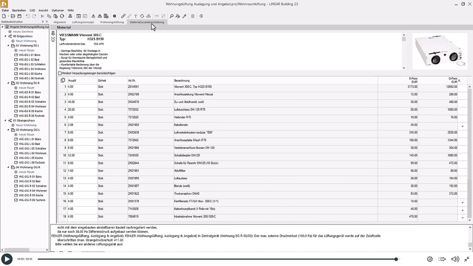Screen dimensions: 473x266
Task: Open settings via the toolbar gear icon
Action: tap(114, 16)
